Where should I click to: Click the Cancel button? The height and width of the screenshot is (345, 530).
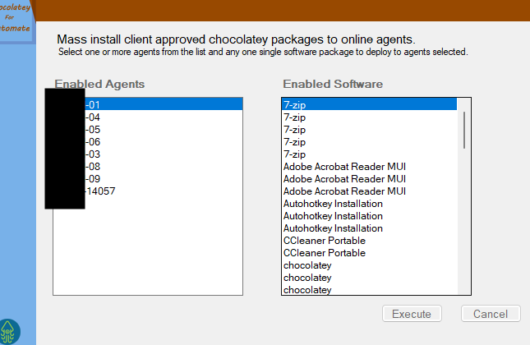pyautogui.click(x=491, y=314)
